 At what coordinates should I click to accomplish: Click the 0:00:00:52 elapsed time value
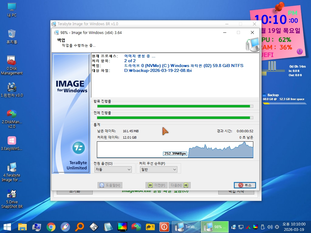[x=245, y=131]
